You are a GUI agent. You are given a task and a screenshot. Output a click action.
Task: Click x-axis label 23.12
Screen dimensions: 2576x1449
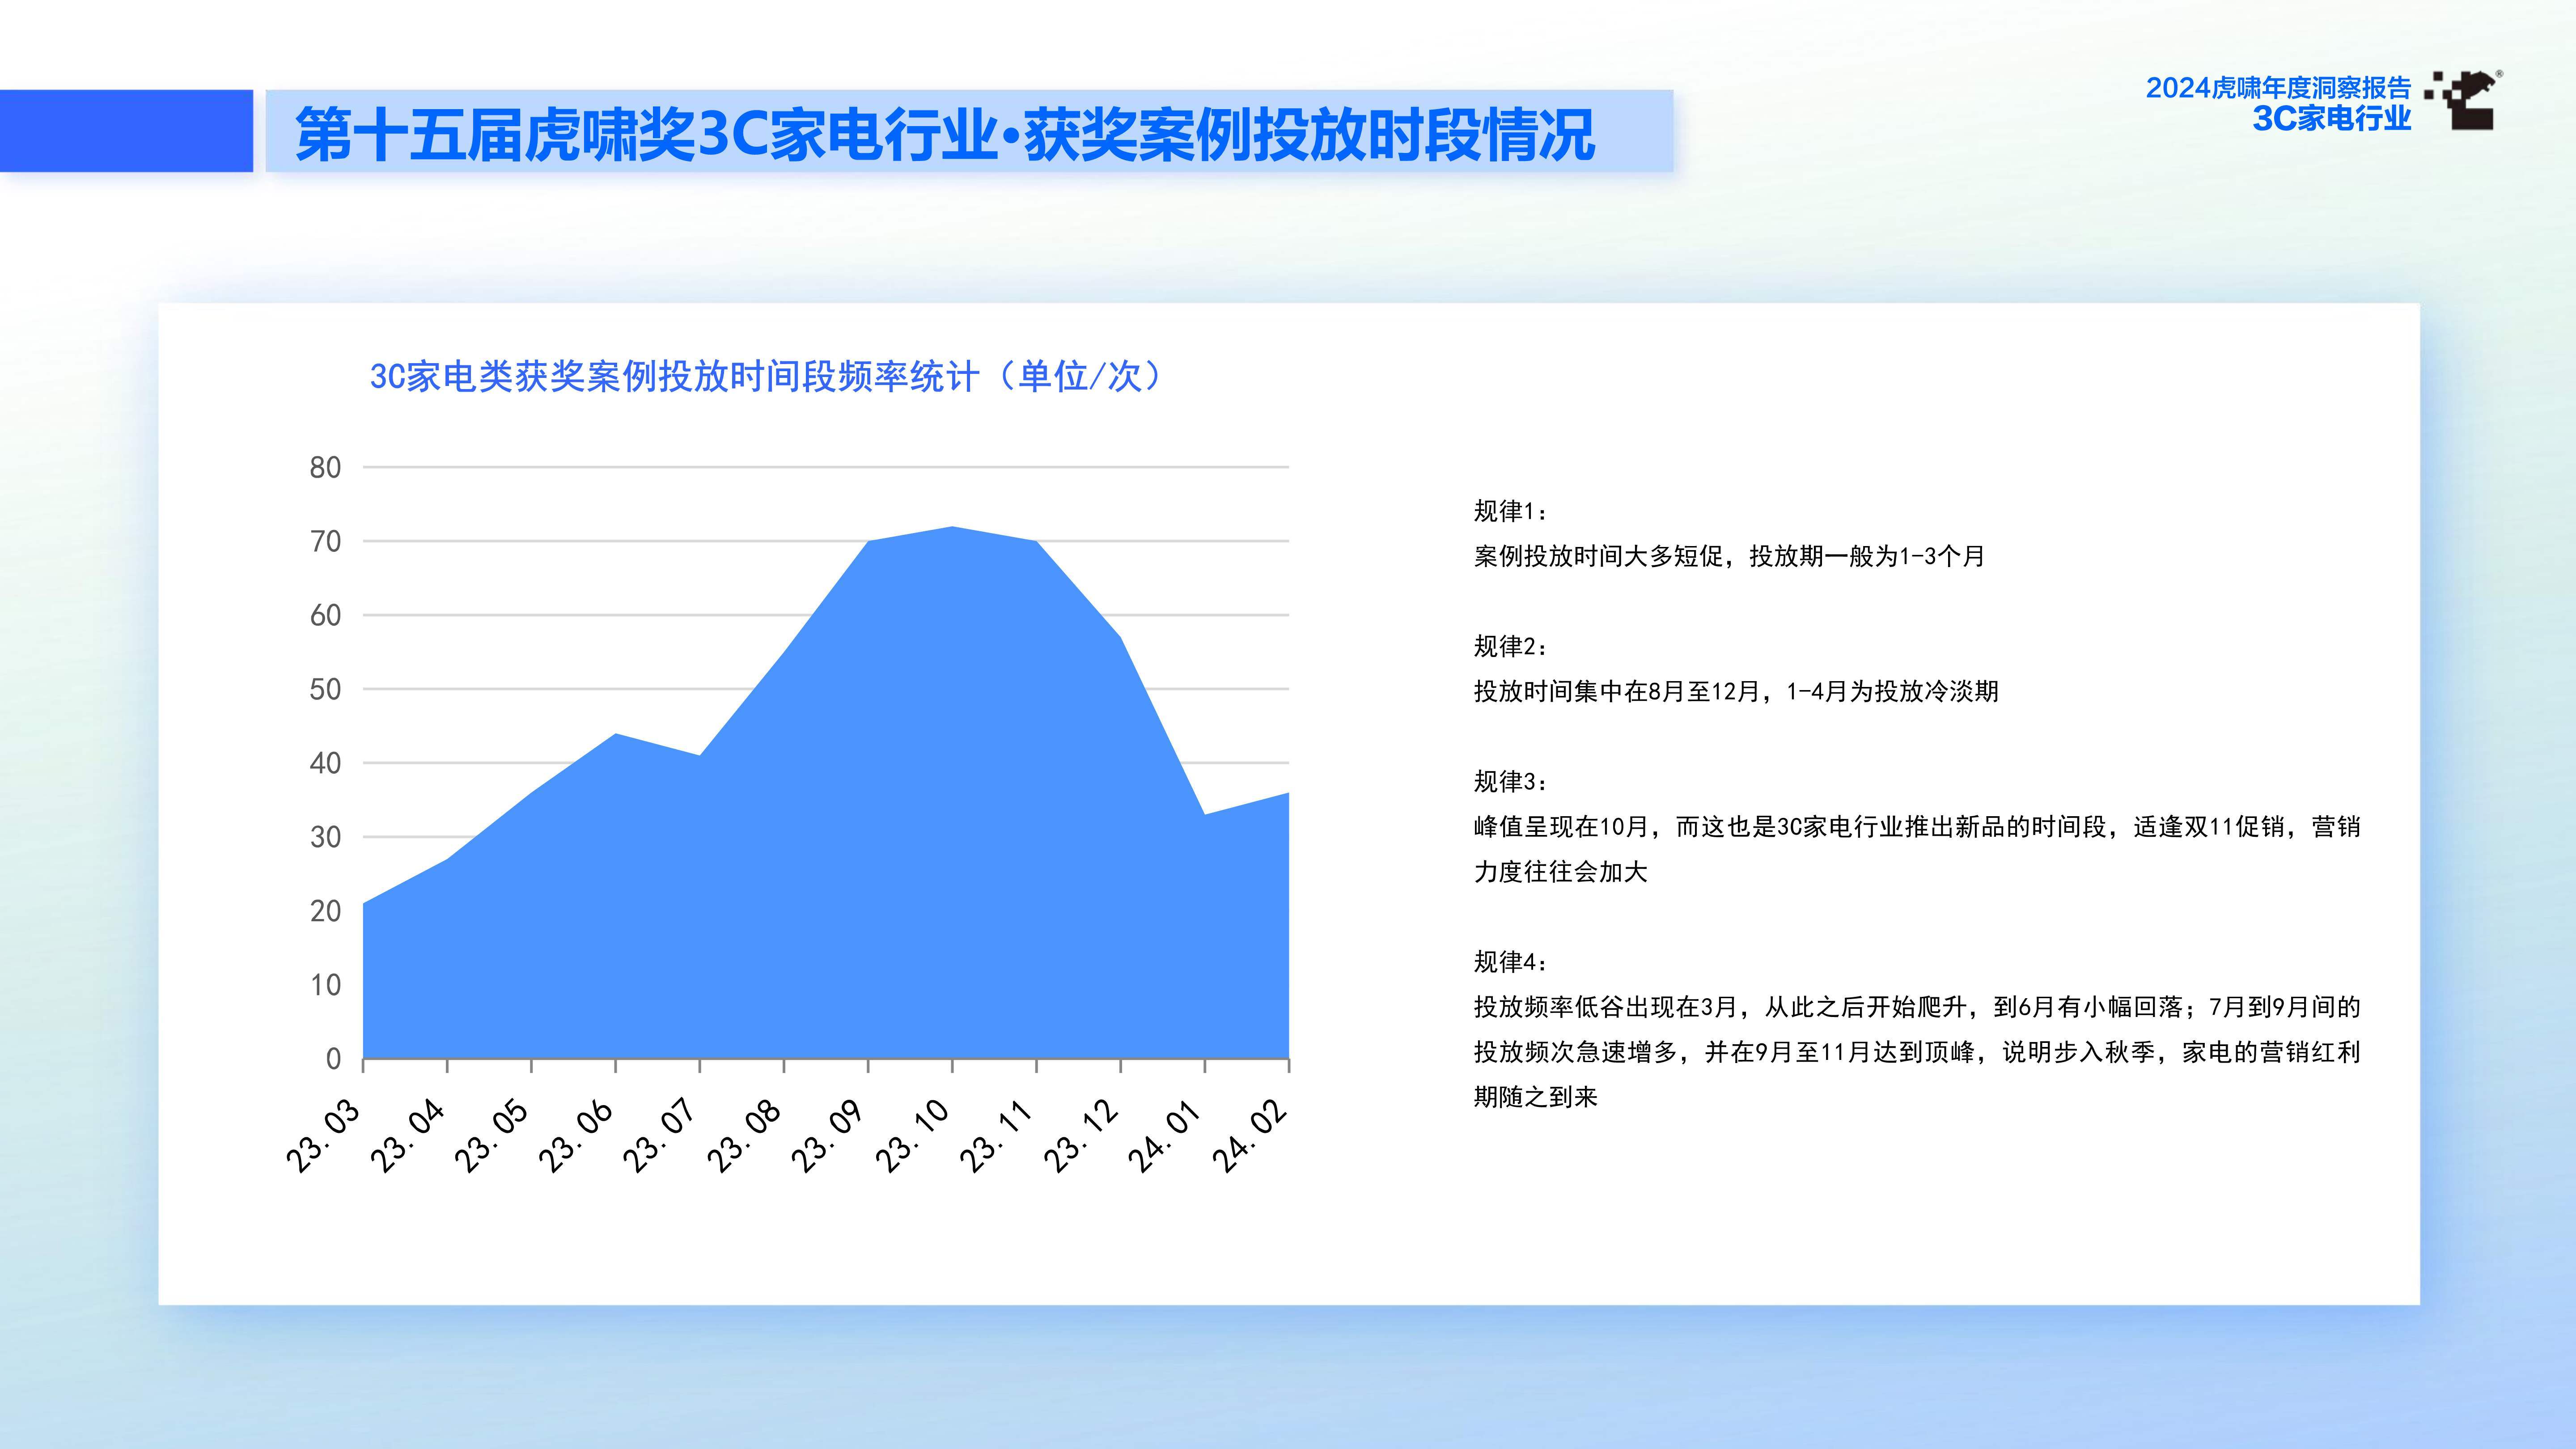(1080, 1135)
